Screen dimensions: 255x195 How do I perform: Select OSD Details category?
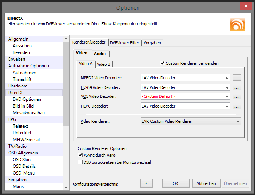point(34,166)
